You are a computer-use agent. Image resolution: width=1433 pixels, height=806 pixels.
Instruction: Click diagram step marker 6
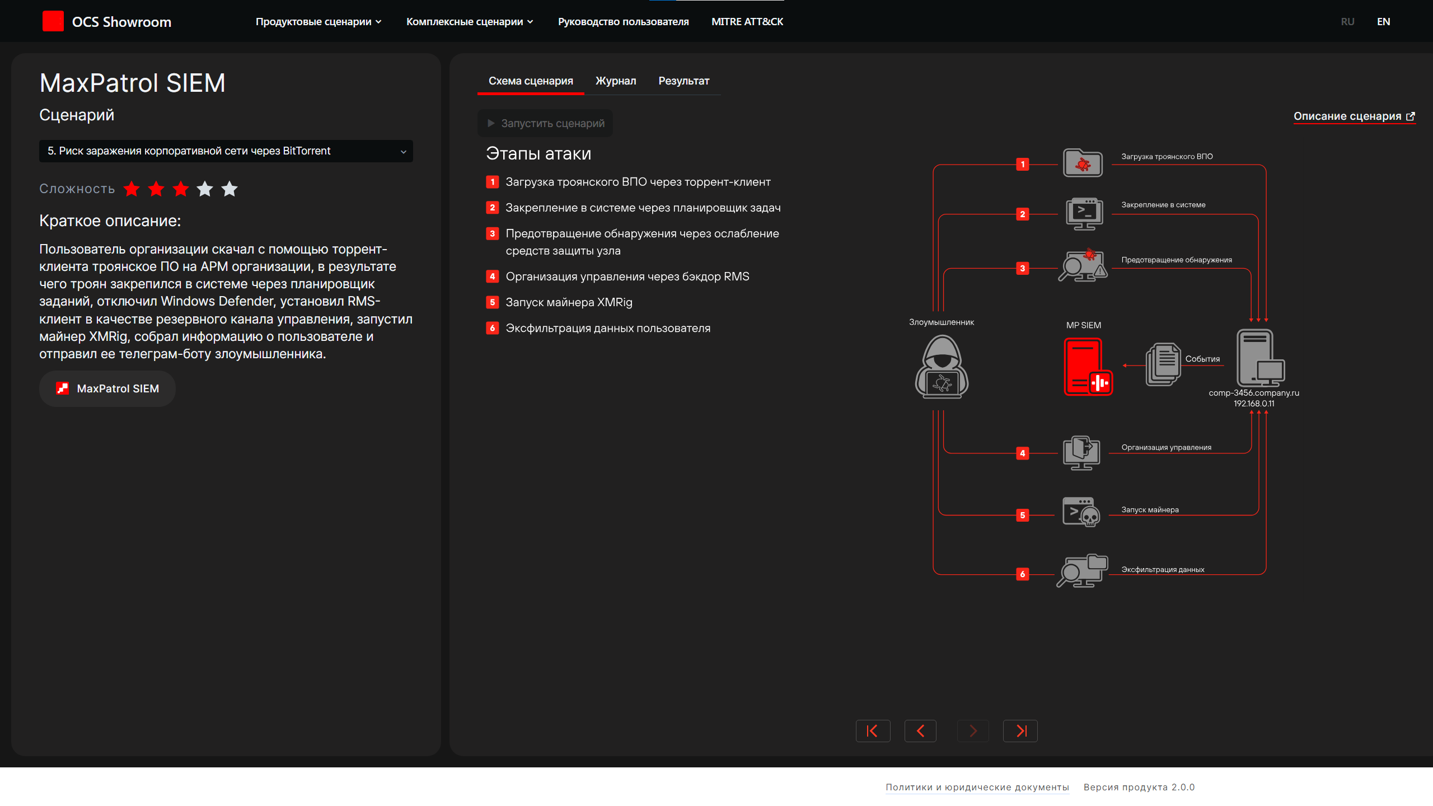pos(1023,574)
